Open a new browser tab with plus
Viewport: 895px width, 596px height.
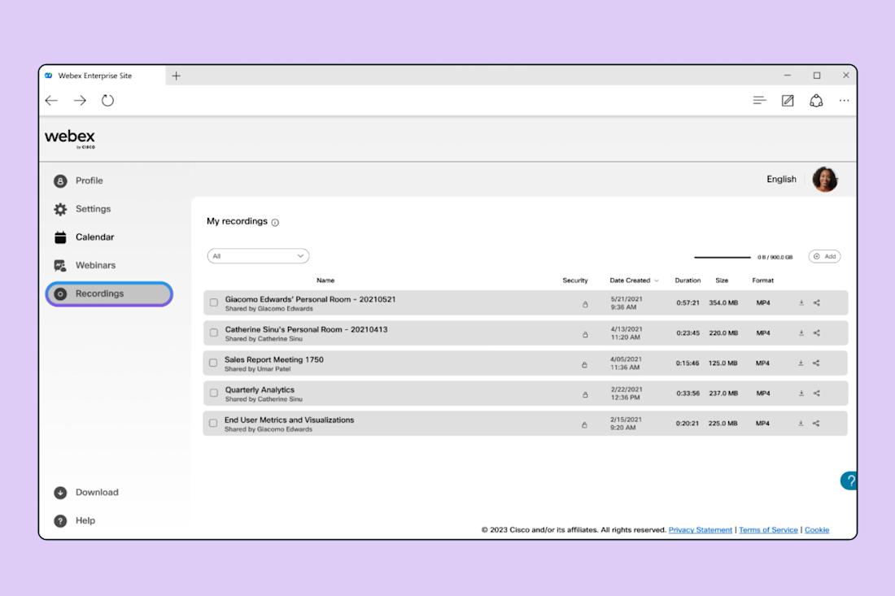[x=177, y=76]
